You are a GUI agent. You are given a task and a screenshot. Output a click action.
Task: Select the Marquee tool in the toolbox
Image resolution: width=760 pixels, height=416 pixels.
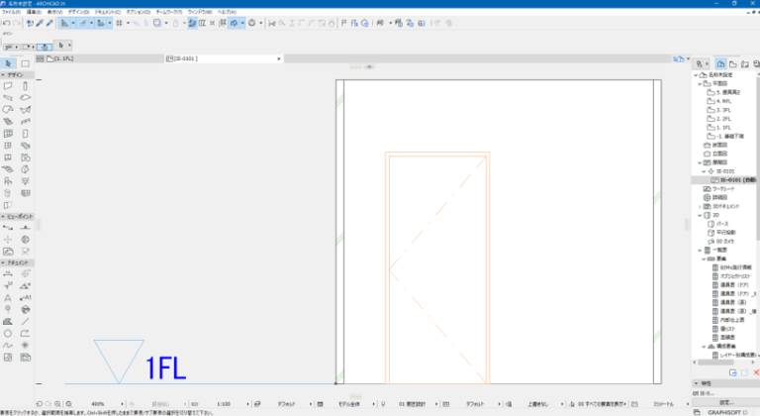tap(25, 63)
